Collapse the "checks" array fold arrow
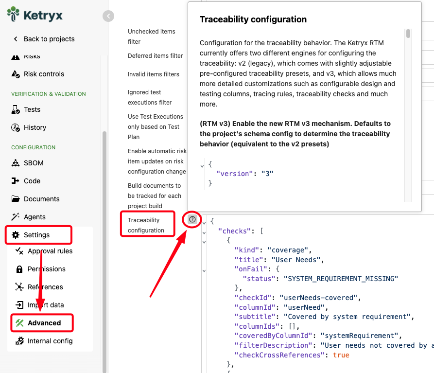The height and width of the screenshot is (373, 434). 204,232
